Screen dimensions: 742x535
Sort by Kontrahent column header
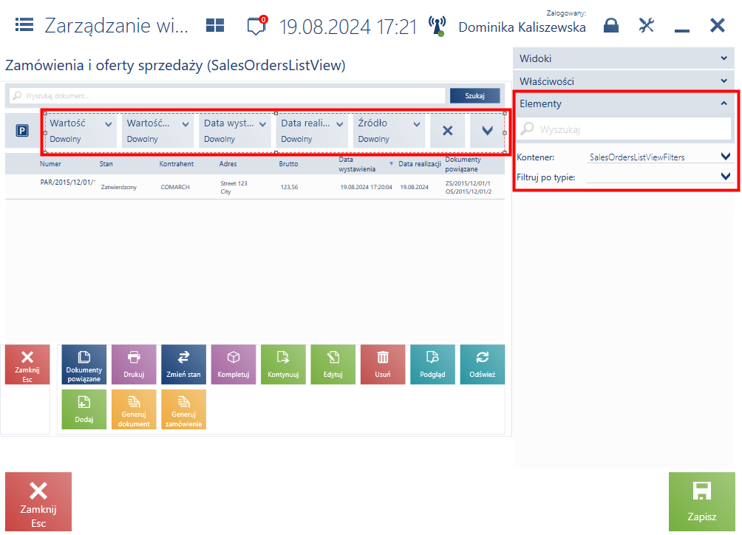click(177, 163)
